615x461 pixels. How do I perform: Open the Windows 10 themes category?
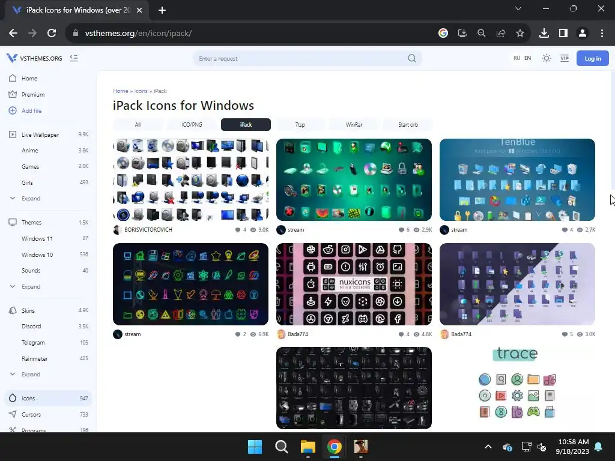point(37,255)
